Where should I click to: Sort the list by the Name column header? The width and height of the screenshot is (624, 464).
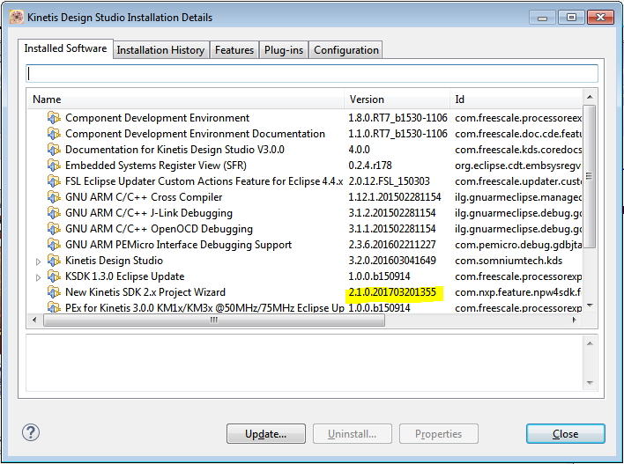tap(185, 99)
